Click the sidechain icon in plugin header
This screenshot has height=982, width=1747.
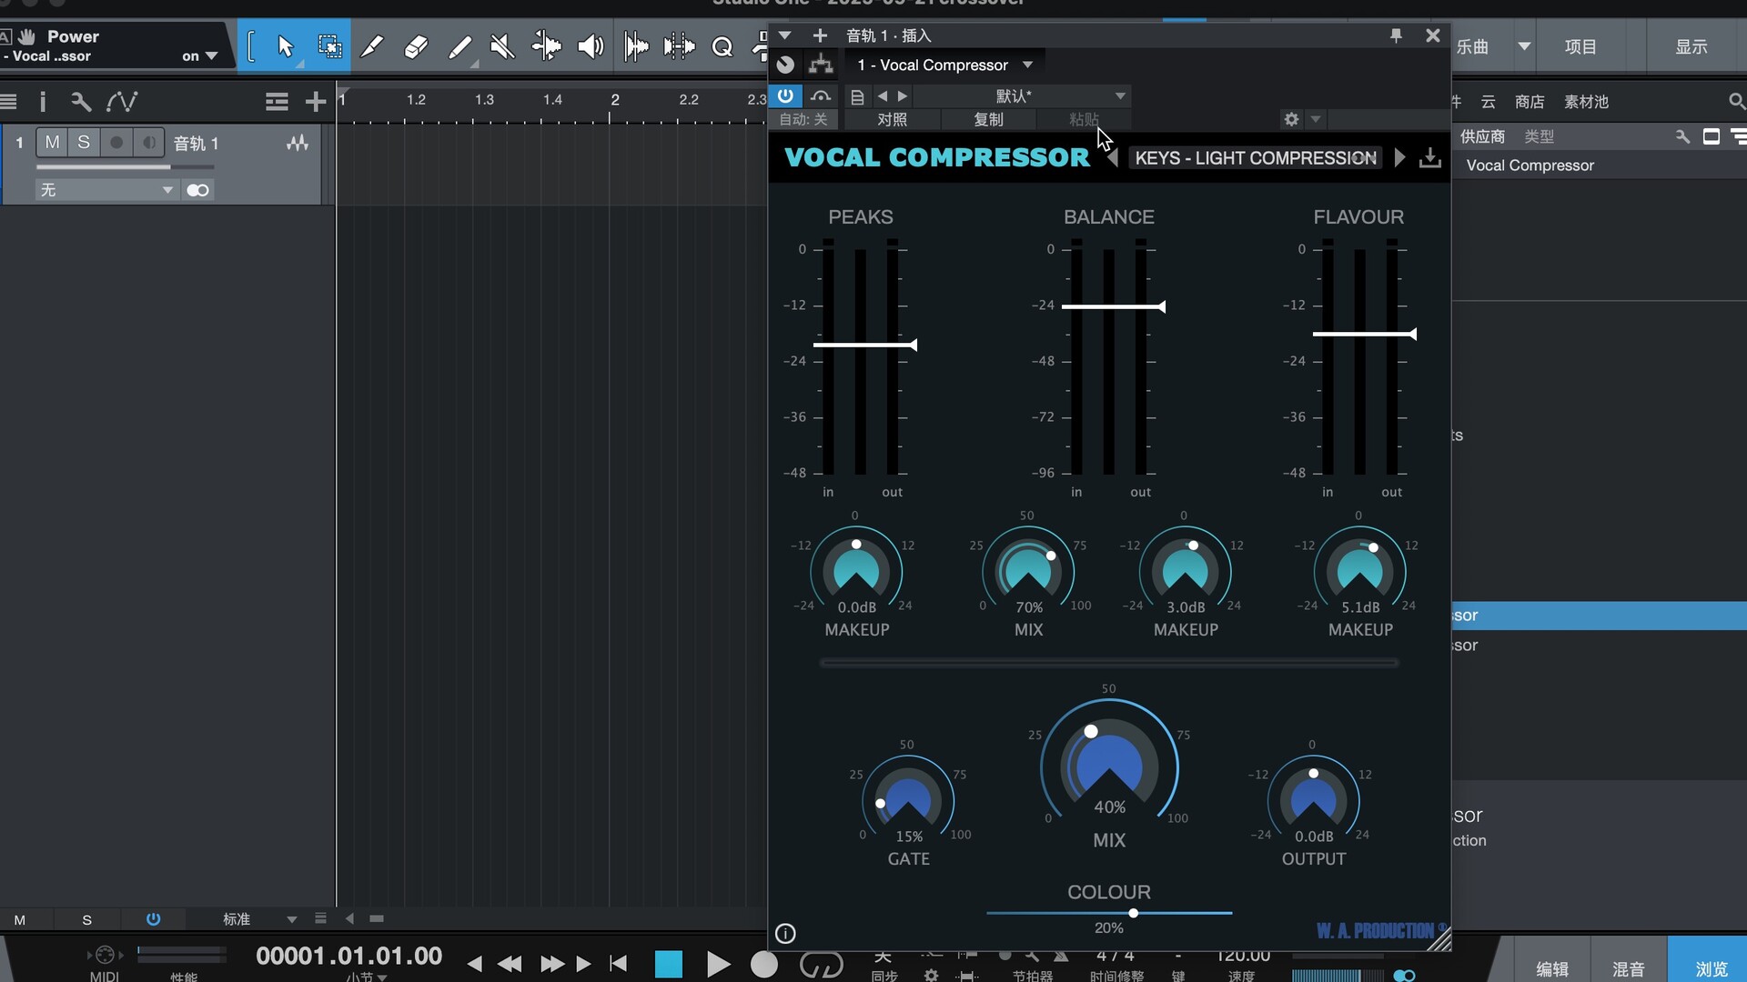(821, 95)
